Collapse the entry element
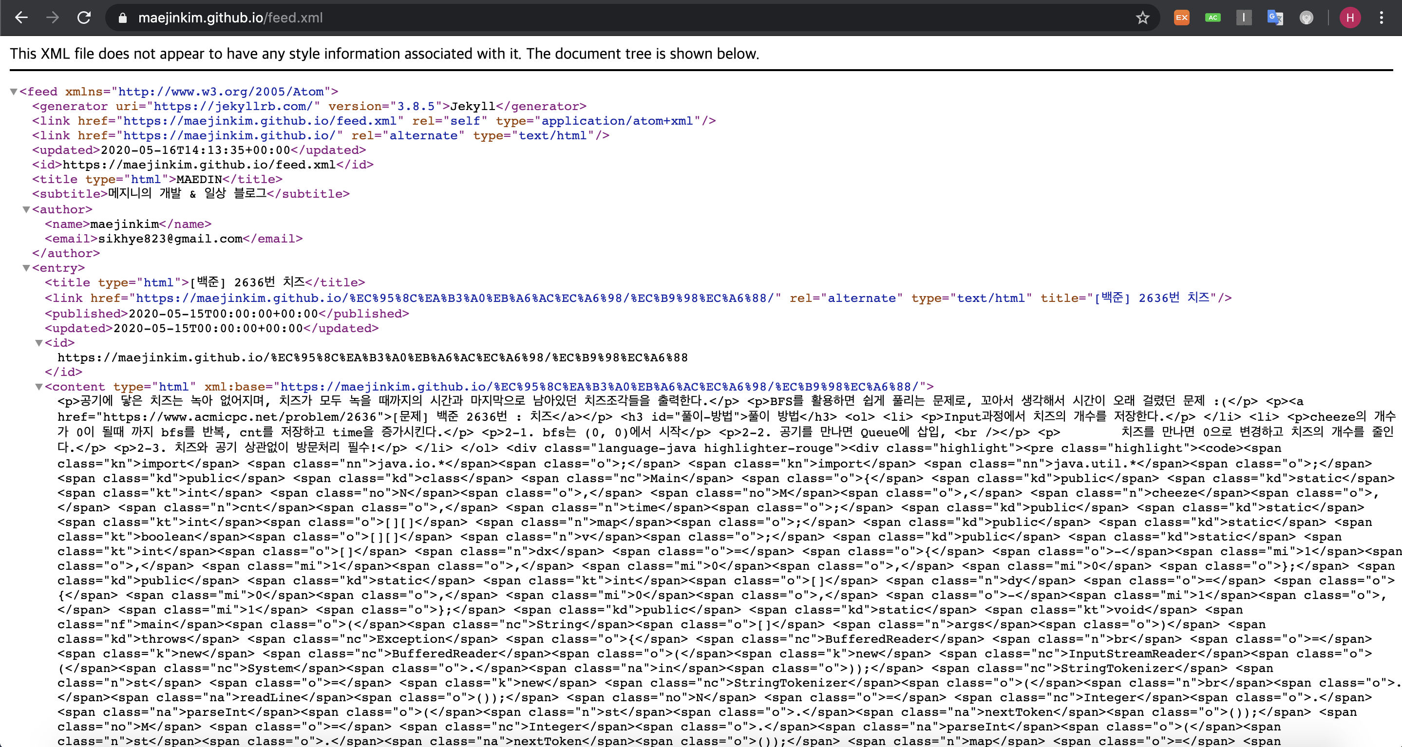 26,268
